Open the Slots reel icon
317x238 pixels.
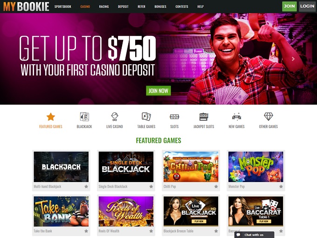174,116
